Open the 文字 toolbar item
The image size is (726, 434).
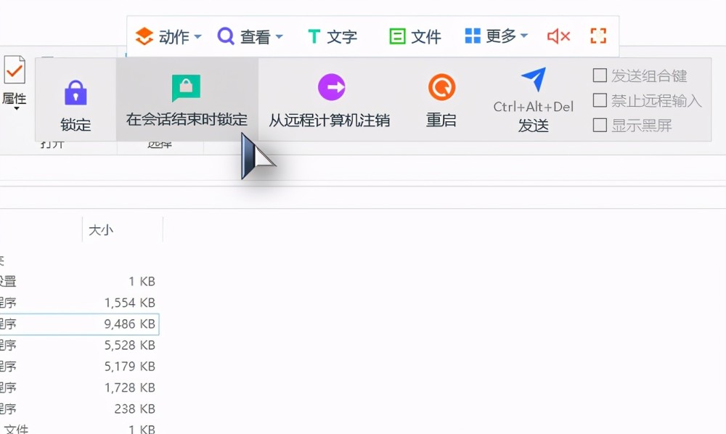coord(333,36)
